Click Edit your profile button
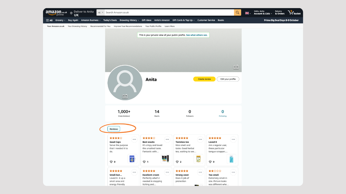This screenshot has height=194, width=346. click(x=228, y=79)
